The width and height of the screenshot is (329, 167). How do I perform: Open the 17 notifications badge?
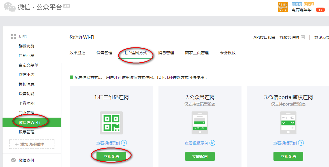[x=320, y=10]
